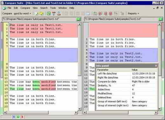Click the highlighted word 'modified' on left line 13
The width and height of the screenshot is (165, 120).
pos(48,82)
